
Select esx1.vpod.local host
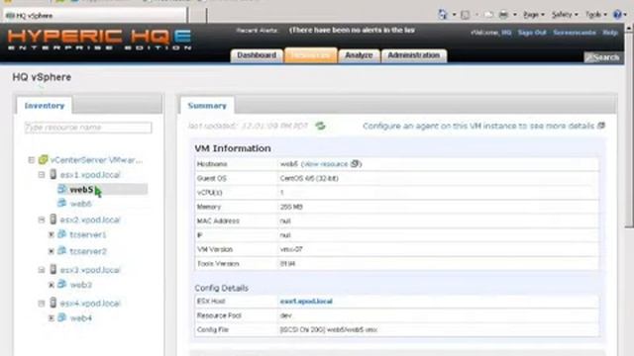[x=90, y=175]
